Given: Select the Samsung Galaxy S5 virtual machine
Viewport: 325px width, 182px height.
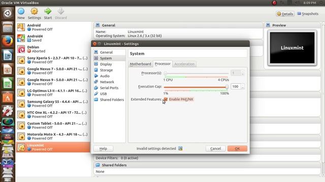Looking at the screenshot, I should [x=53, y=104].
